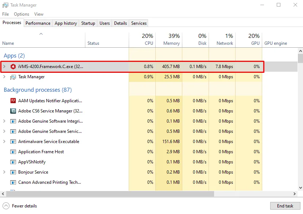Click the 7.8 Mbps network value
The height and width of the screenshot is (214, 303).
pos(224,67)
